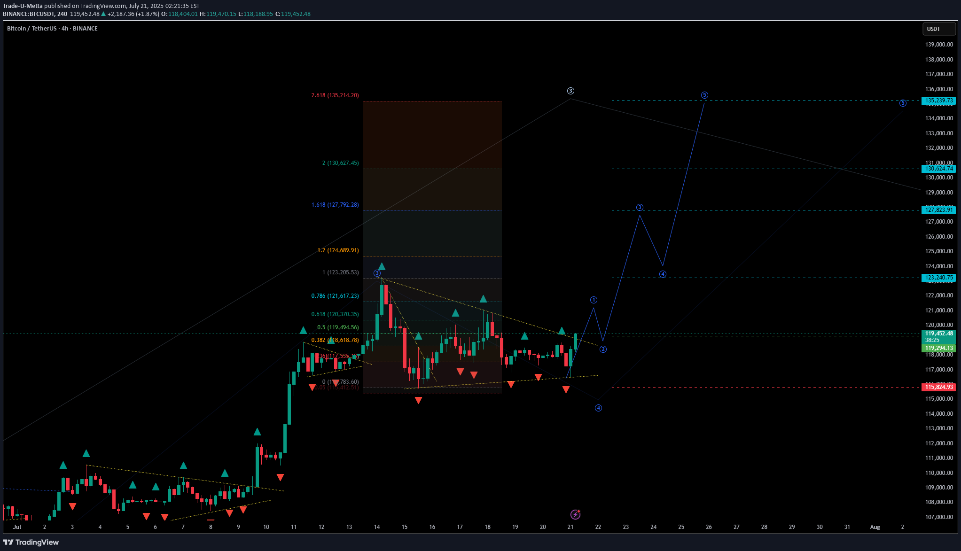Select circled 4 below the 115,824.93 line
Image resolution: width=961 pixels, height=551 pixels.
(x=598, y=408)
